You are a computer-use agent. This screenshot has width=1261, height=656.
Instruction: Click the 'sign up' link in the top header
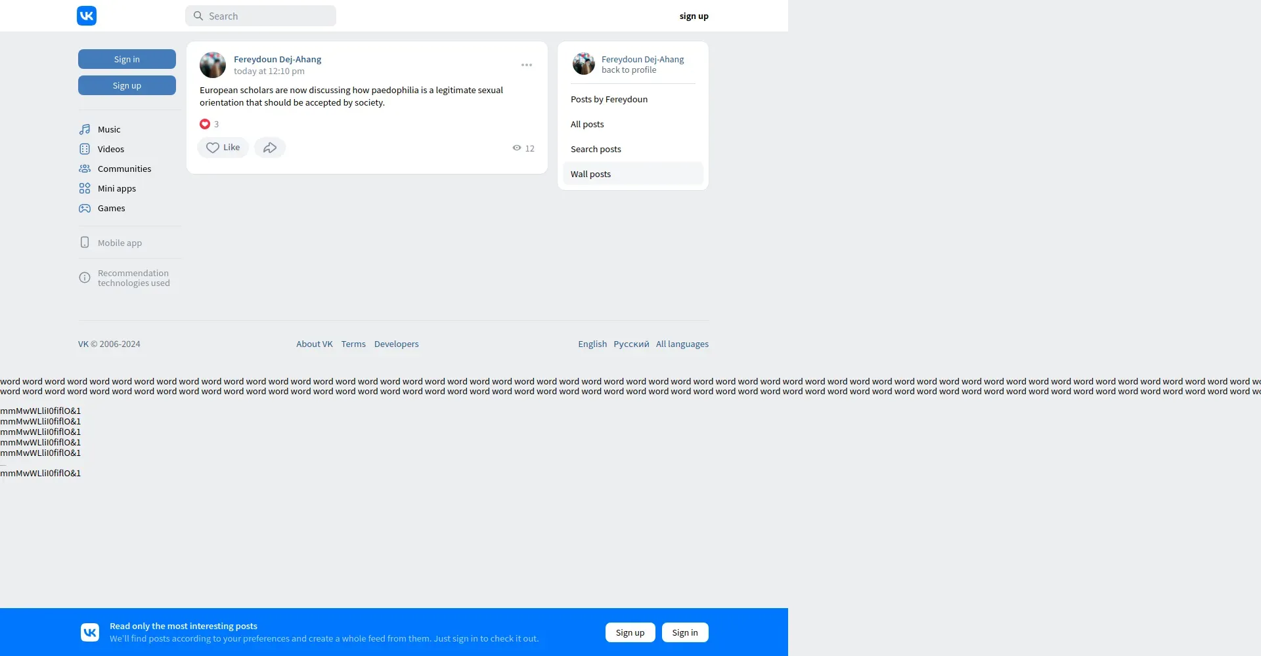click(694, 16)
